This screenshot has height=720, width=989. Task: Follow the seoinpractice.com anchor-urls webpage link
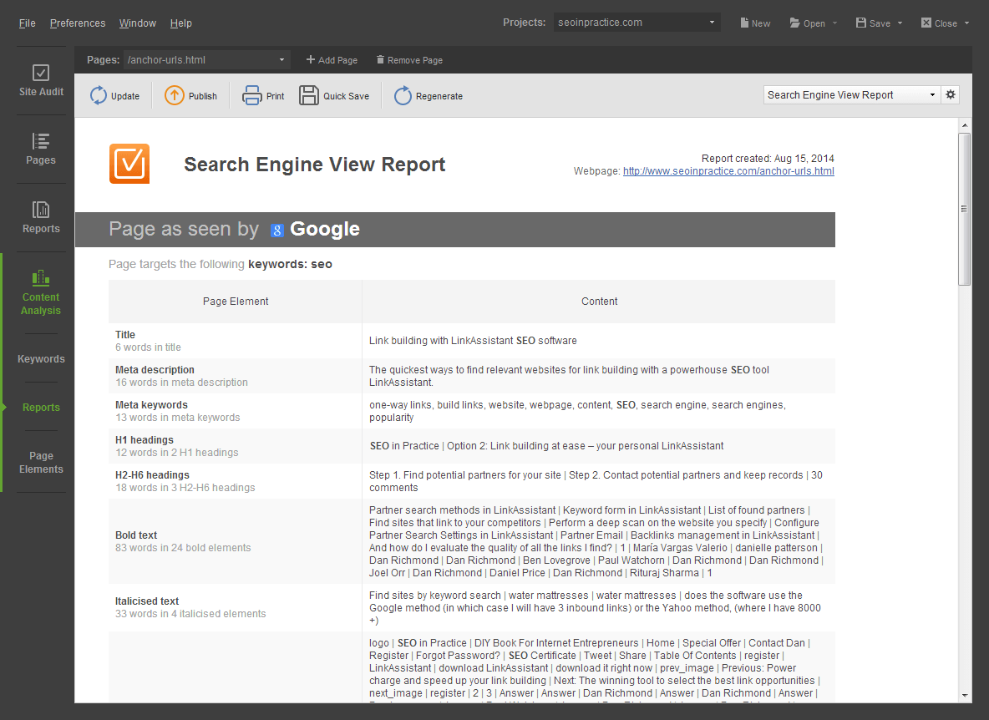[x=728, y=171]
